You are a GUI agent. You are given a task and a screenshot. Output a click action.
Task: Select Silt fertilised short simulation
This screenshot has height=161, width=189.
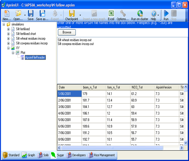(26, 34)
